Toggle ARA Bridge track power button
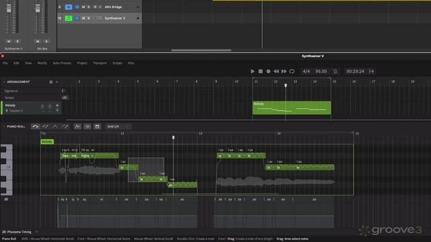Image resolution: width=431 pixels, height=242 pixels. (x=77, y=7)
